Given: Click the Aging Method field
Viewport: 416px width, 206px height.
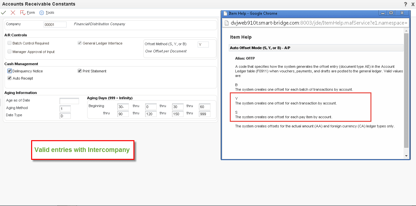Looking at the screenshot, I should coord(65,108).
